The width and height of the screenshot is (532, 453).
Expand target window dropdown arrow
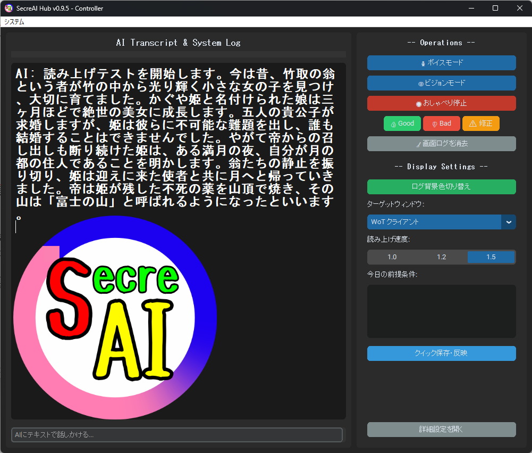[x=509, y=222]
